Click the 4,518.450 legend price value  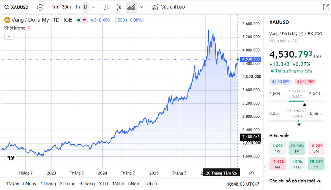[100, 20]
